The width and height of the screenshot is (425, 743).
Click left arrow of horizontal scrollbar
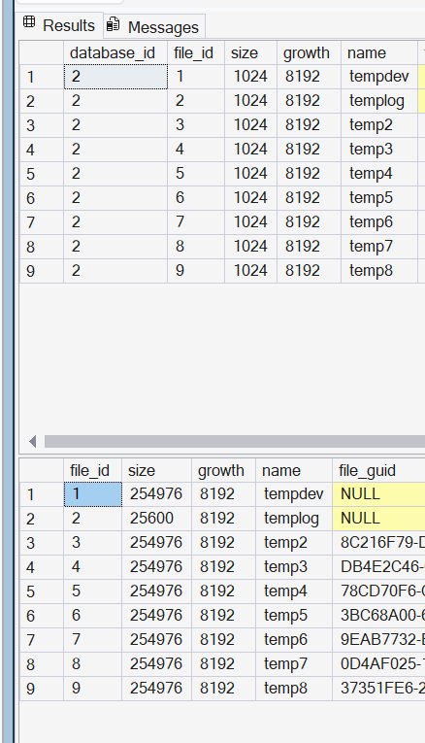(32, 442)
